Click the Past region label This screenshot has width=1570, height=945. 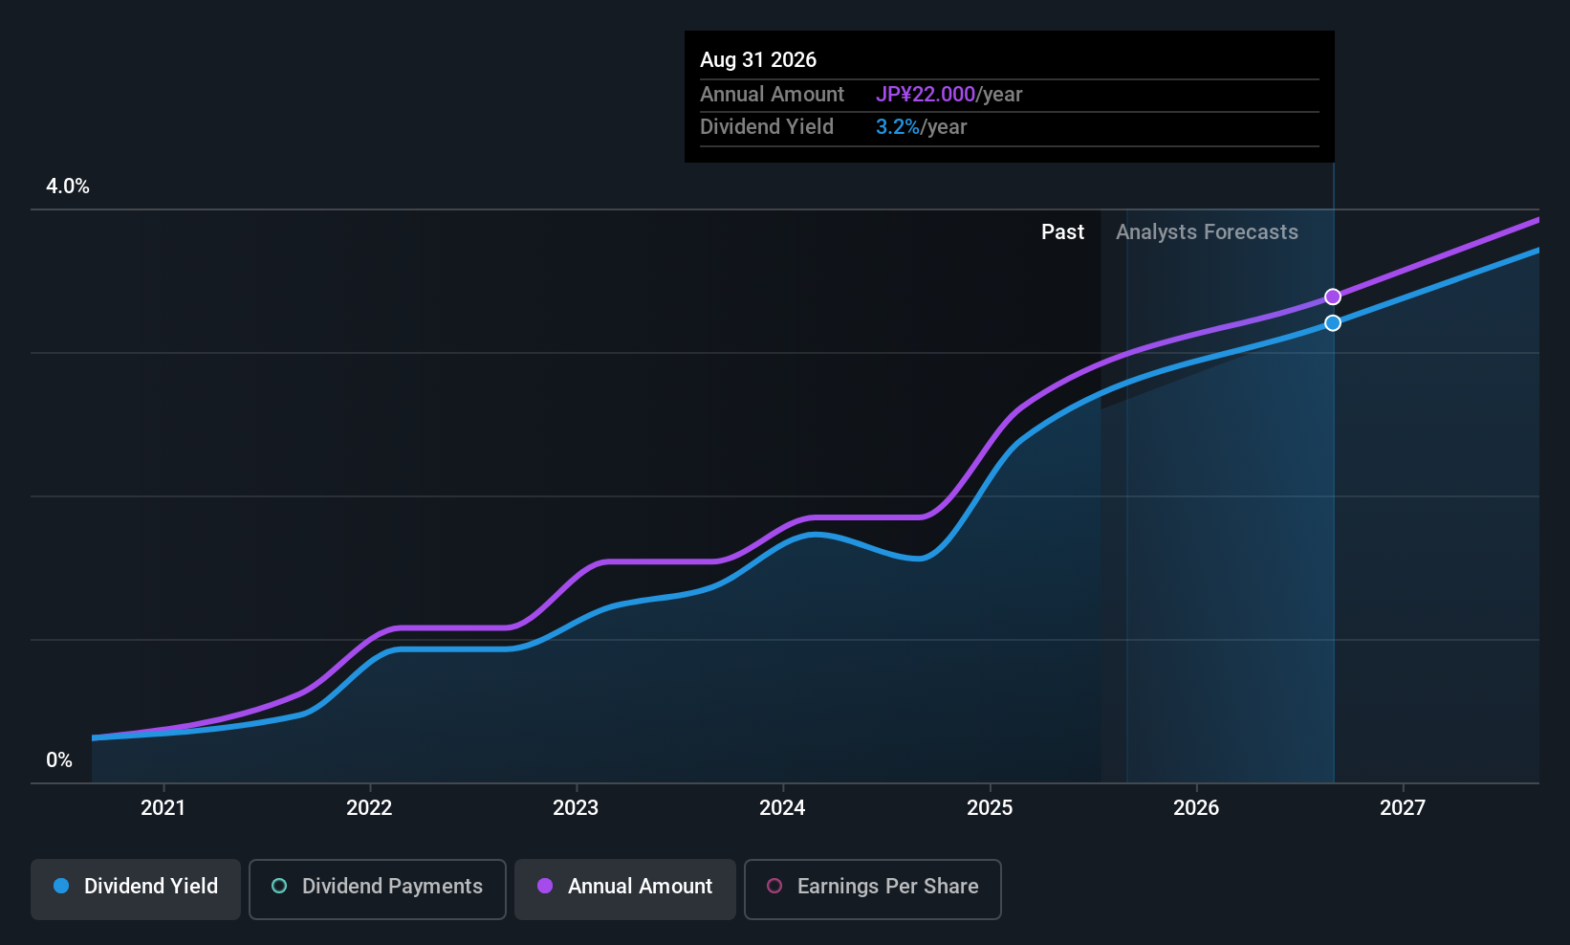click(x=1062, y=232)
